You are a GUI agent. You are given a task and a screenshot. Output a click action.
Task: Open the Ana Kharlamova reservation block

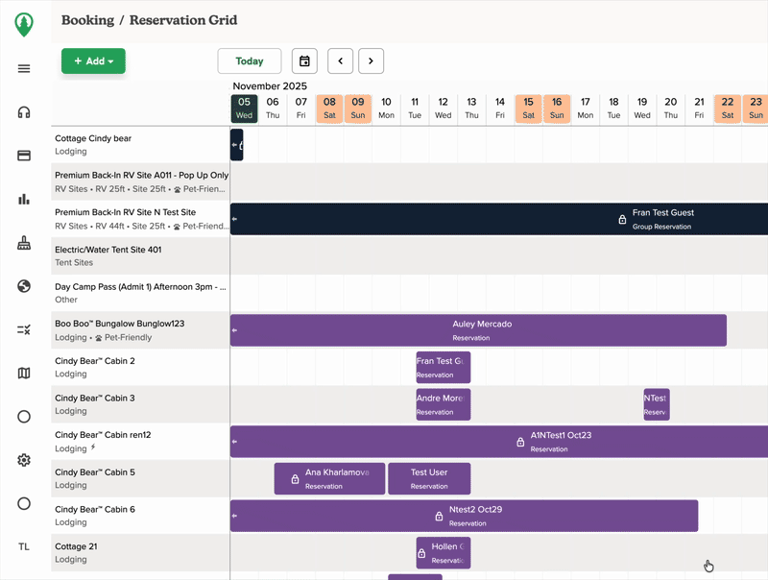tap(329, 478)
